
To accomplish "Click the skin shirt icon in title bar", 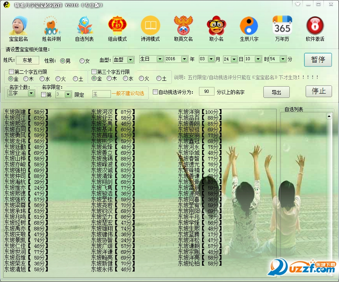I will click(x=298, y=4).
